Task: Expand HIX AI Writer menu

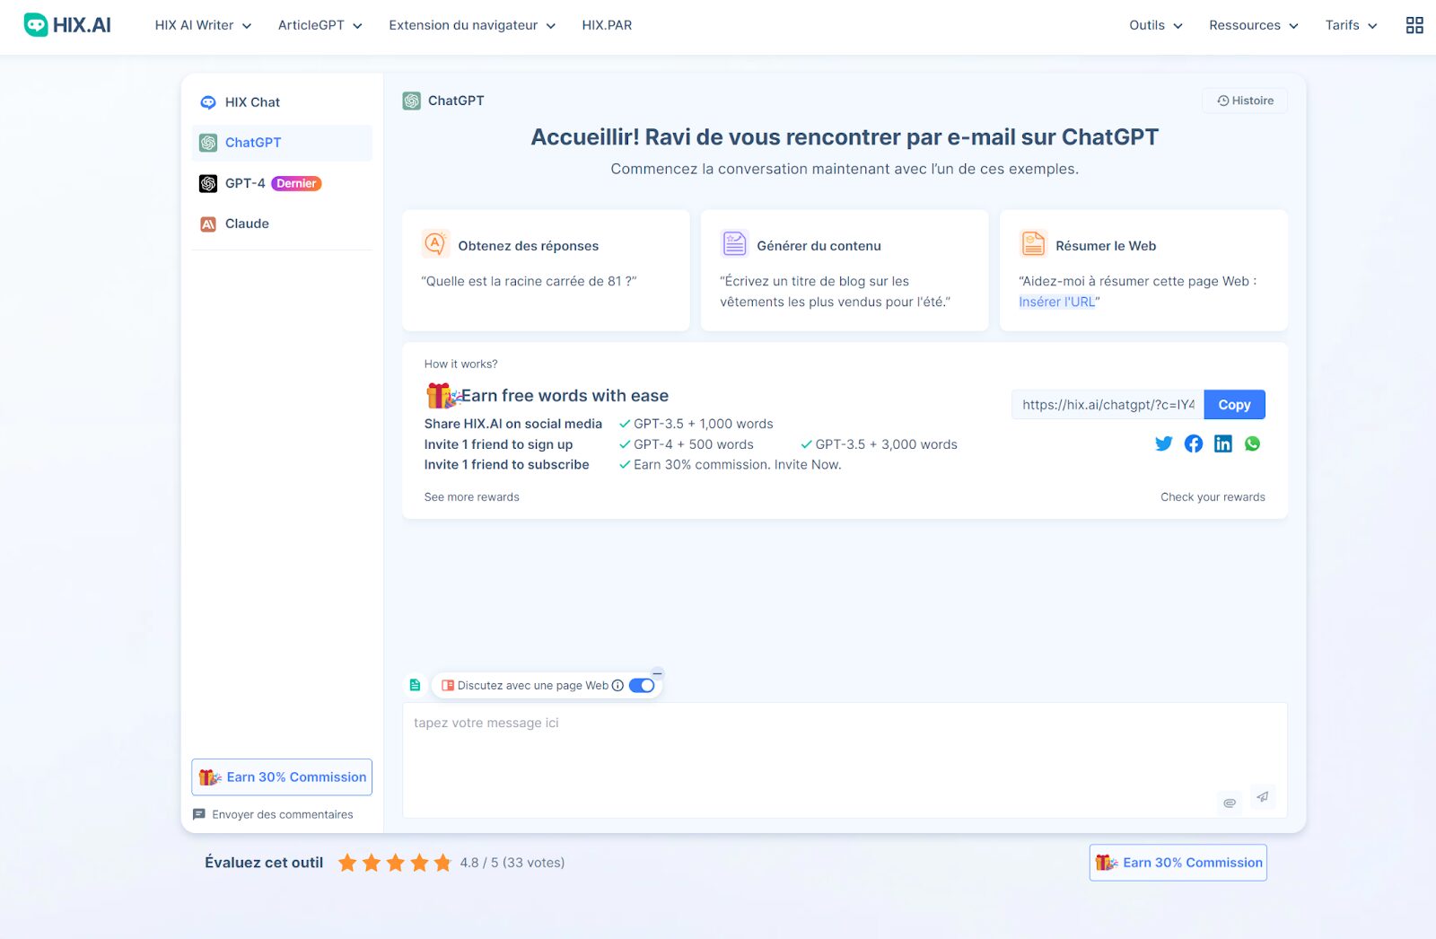Action: click(x=203, y=25)
